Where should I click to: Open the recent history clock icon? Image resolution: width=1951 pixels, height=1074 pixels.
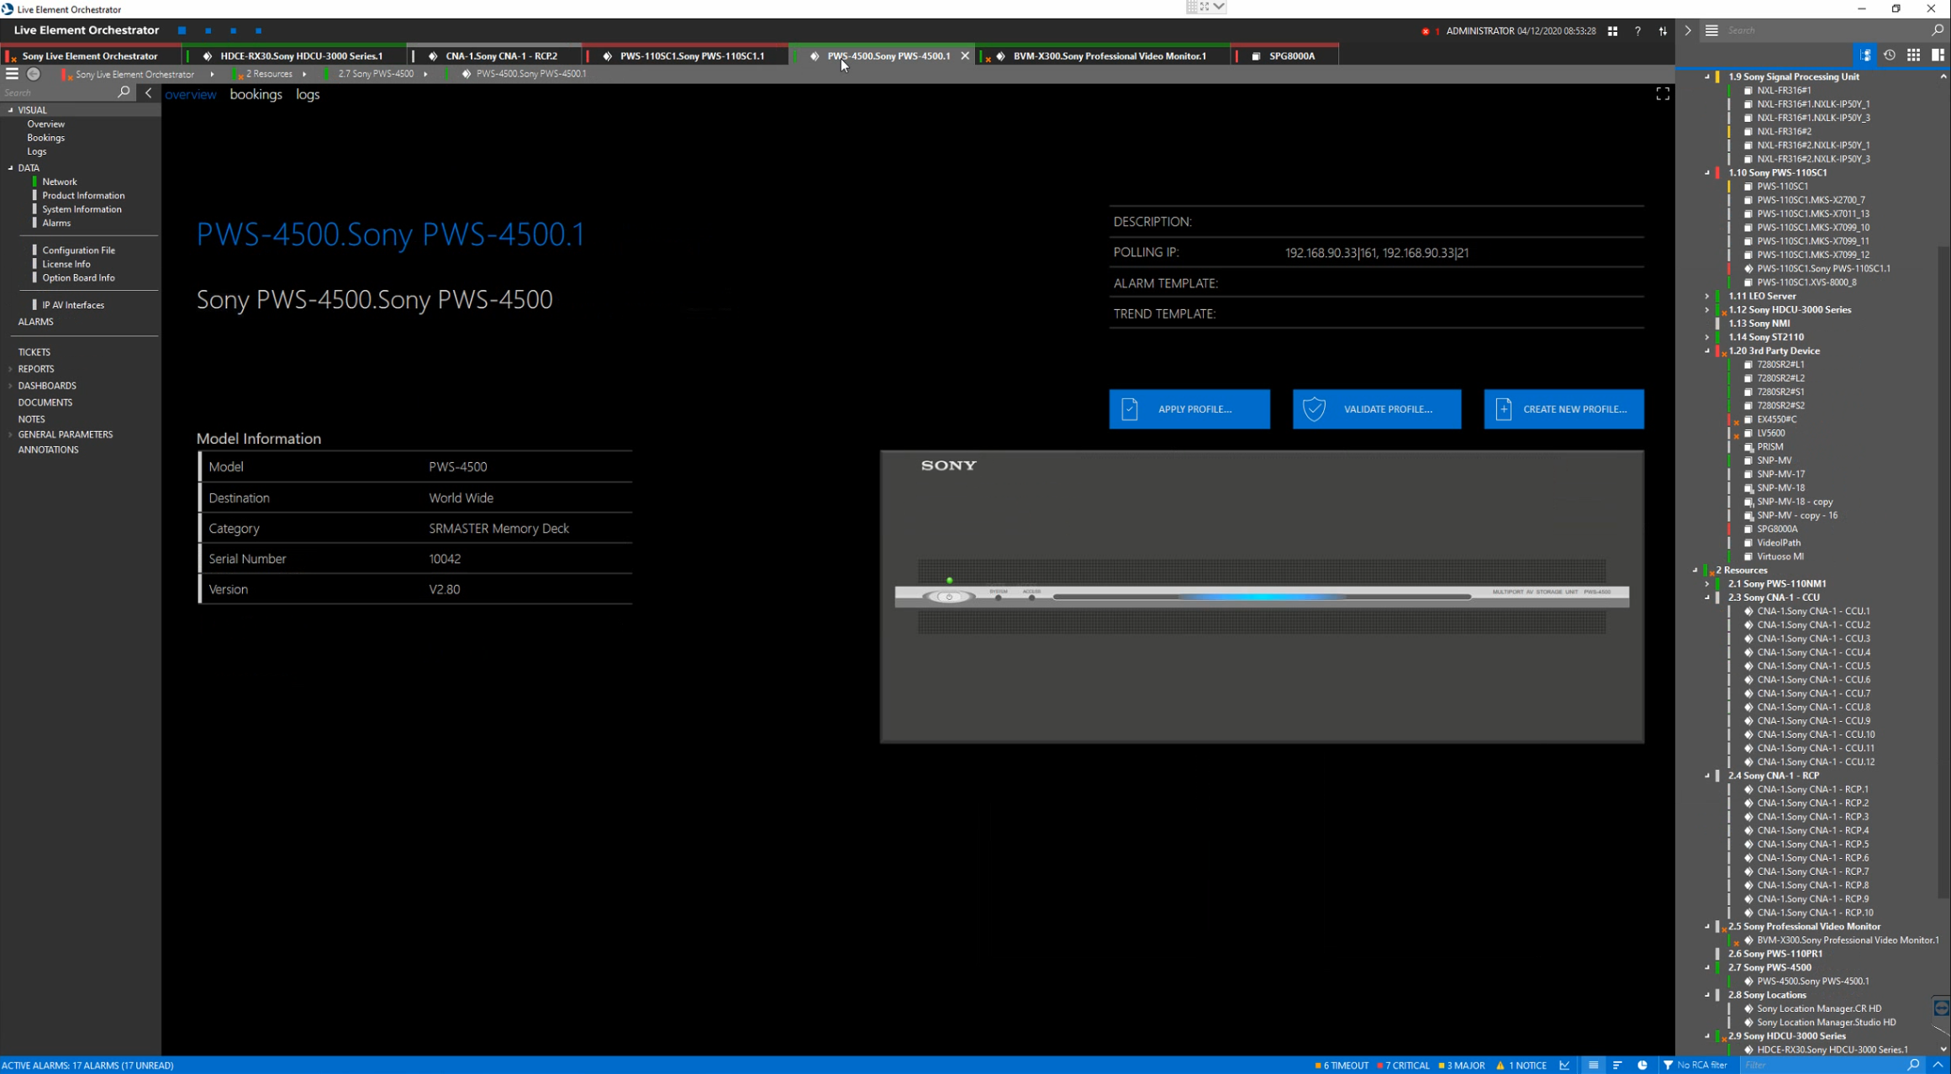click(1890, 55)
